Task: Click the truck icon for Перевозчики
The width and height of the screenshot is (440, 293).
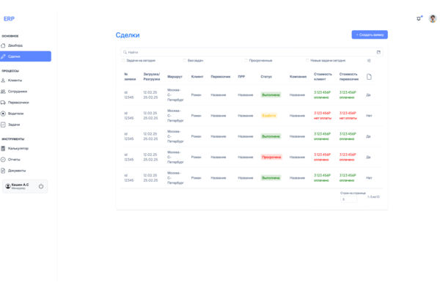Action: pyautogui.click(x=3, y=103)
